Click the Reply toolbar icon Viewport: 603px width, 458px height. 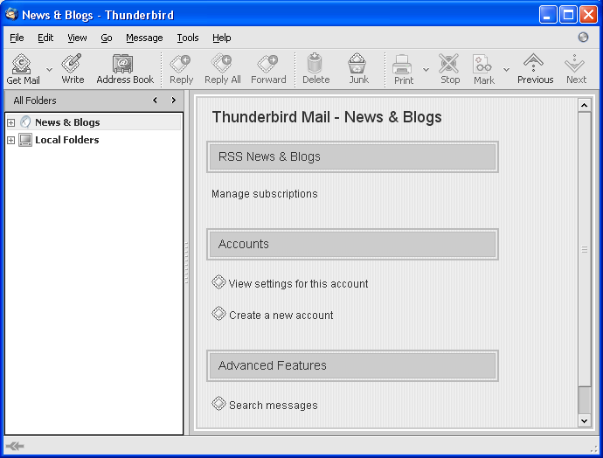[x=180, y=64]
